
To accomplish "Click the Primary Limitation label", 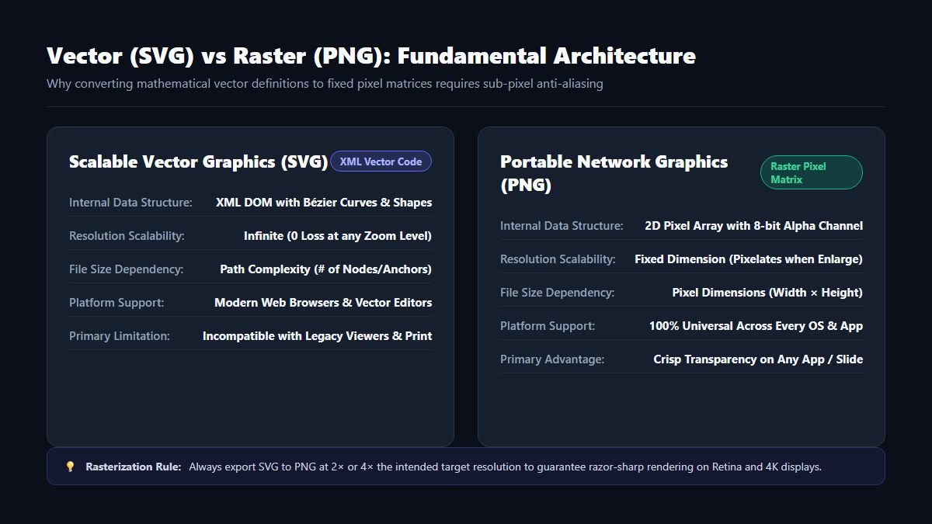I will tap(120, 336).
